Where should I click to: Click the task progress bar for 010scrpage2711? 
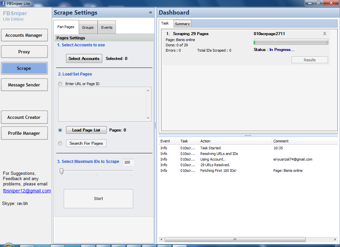pos(291,42)
